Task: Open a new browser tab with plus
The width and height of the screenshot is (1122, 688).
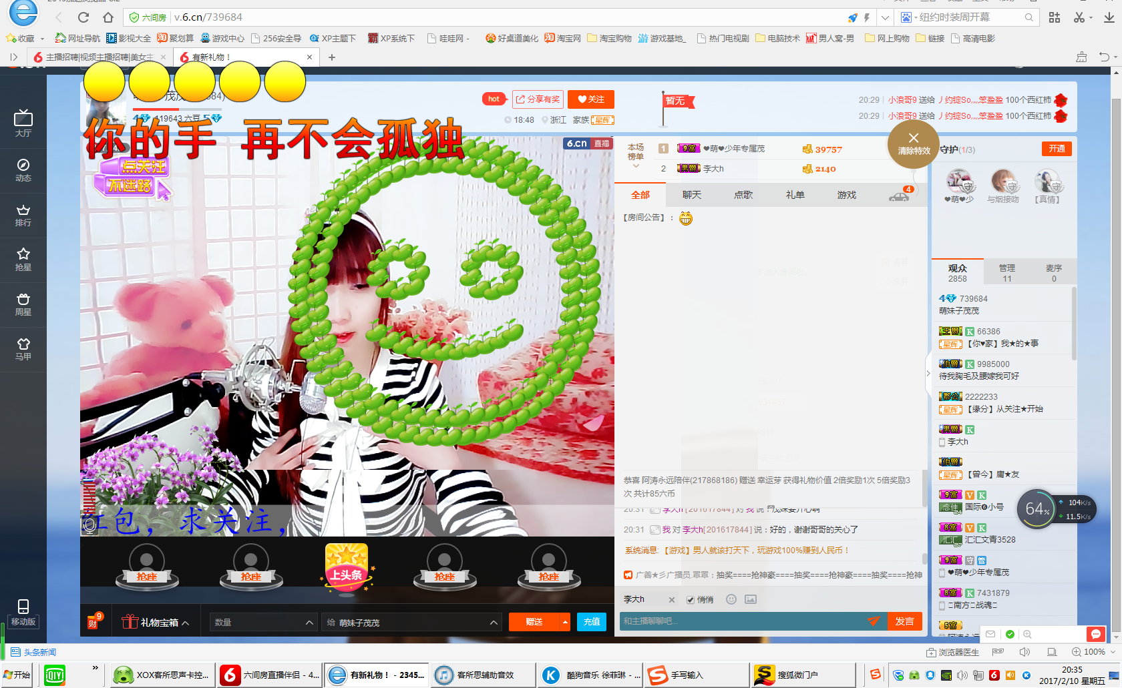Action: tap(332, 57)
